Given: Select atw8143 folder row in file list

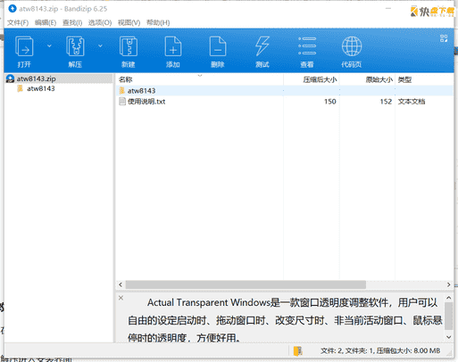Looking at the screenshot, I should point(284,91).
